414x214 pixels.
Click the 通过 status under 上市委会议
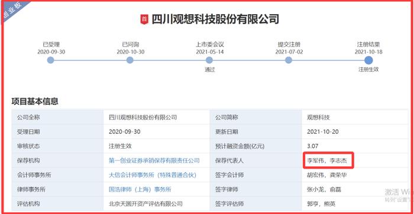tap(209, 70)
